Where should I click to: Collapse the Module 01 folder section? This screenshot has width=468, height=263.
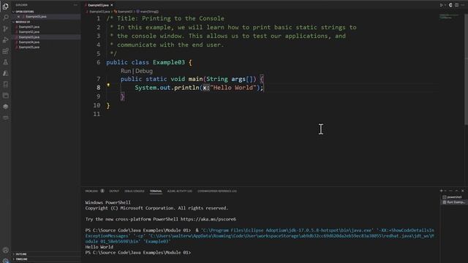pyautogui.click(x=23, y=22)
